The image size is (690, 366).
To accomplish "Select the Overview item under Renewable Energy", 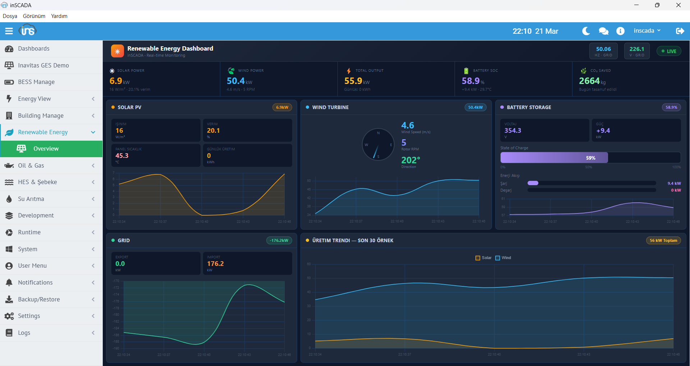I will click(51, 149).
